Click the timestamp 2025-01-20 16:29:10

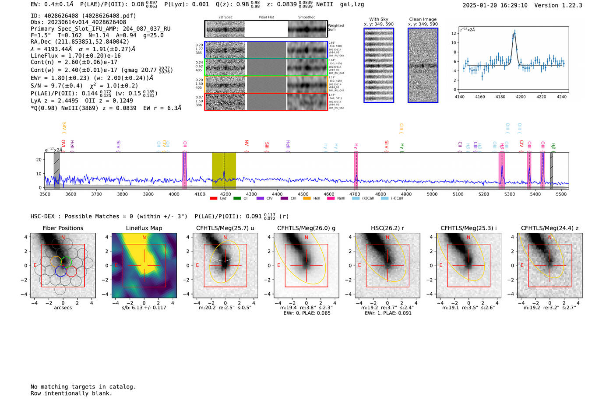point(495,5)
